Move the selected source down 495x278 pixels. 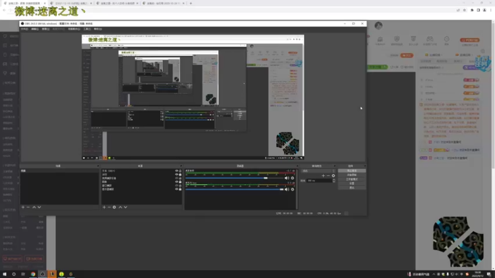click(126, 207)
